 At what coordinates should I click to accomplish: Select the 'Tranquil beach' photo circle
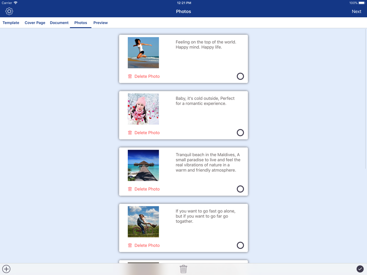(240, 189)
